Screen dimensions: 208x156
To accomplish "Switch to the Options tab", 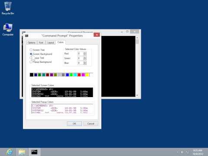I will point(32,42).
